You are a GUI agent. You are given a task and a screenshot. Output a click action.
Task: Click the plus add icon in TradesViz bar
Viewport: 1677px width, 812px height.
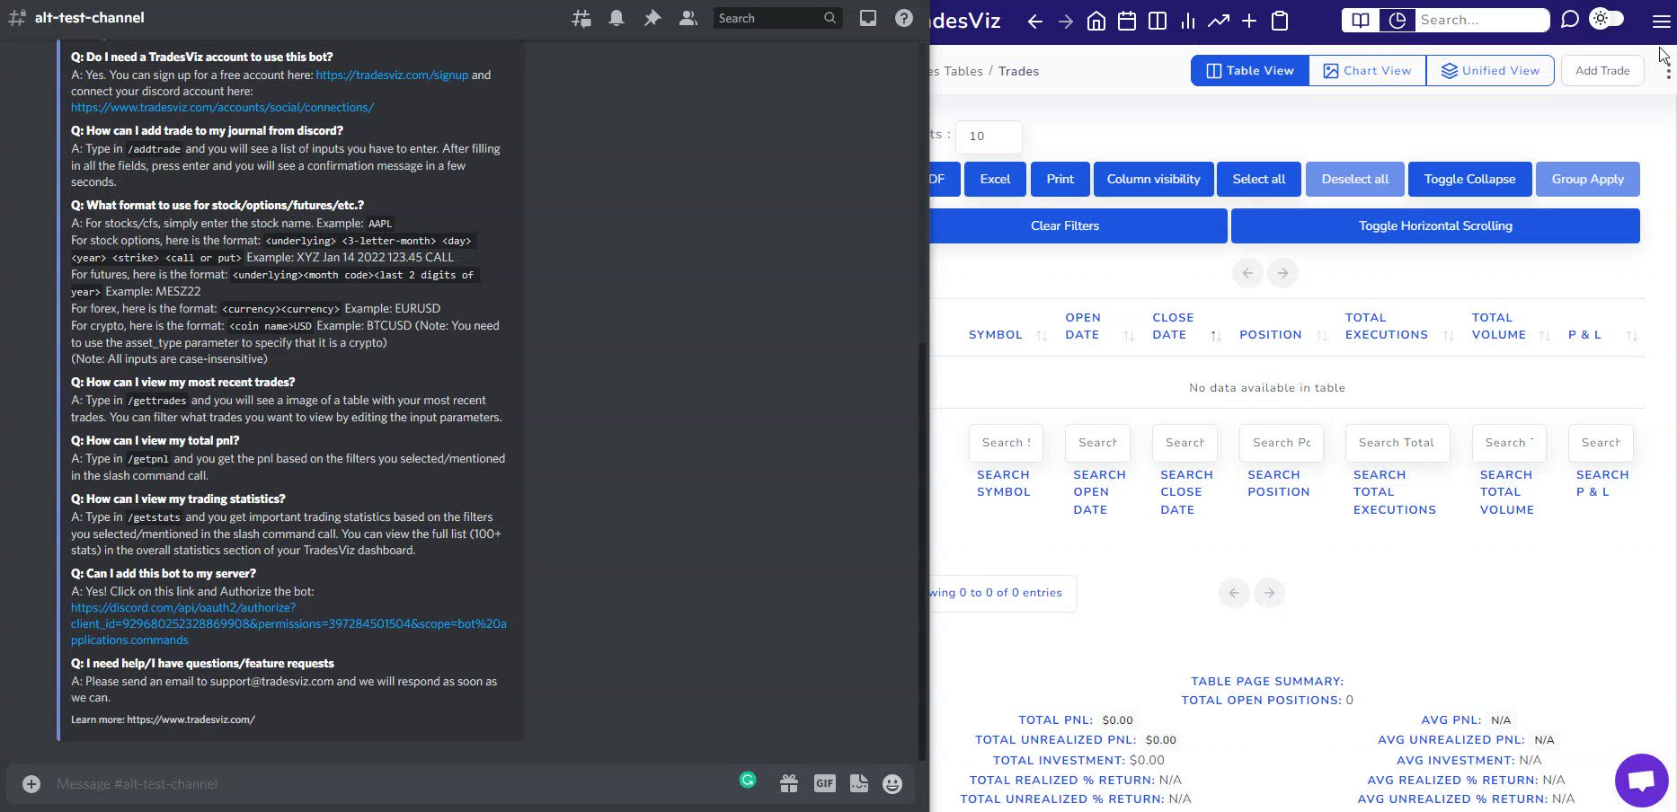[1249, 21]
